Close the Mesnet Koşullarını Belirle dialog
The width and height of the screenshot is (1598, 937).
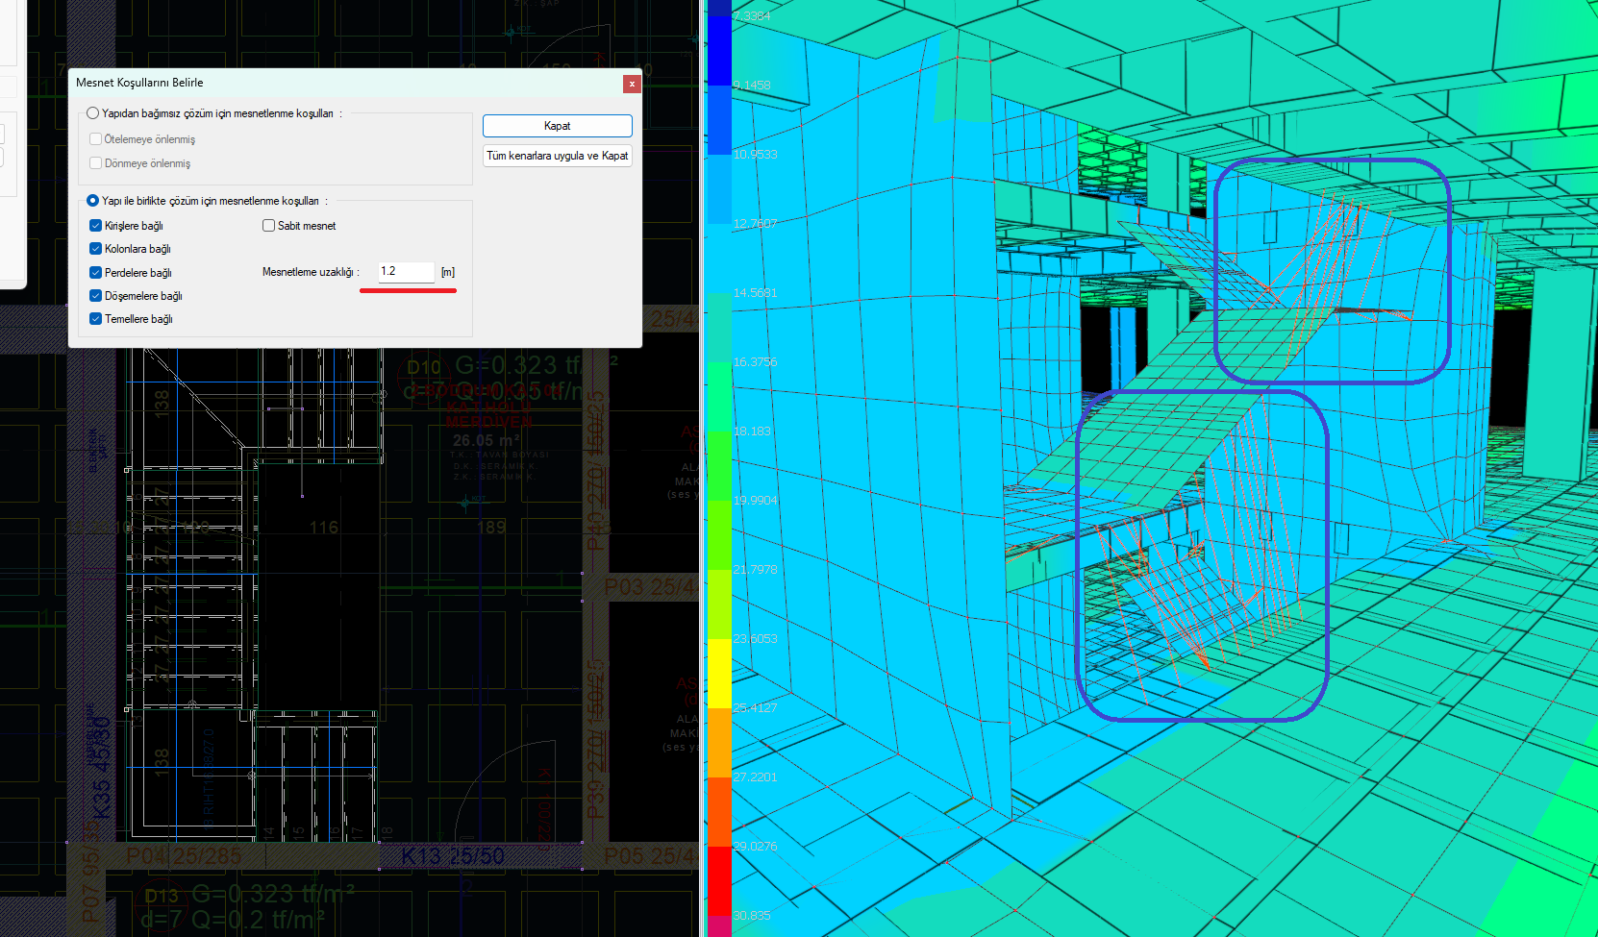632,84
